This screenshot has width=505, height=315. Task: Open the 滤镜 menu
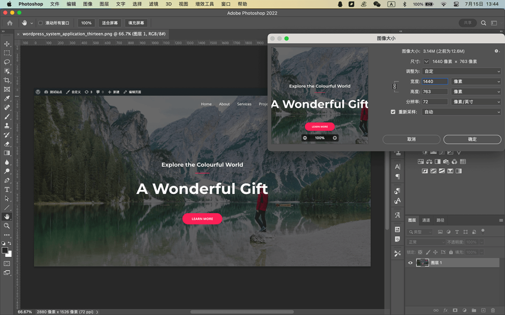[154, 4]
